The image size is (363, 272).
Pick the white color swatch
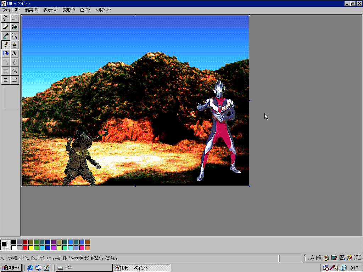[14, 248]
